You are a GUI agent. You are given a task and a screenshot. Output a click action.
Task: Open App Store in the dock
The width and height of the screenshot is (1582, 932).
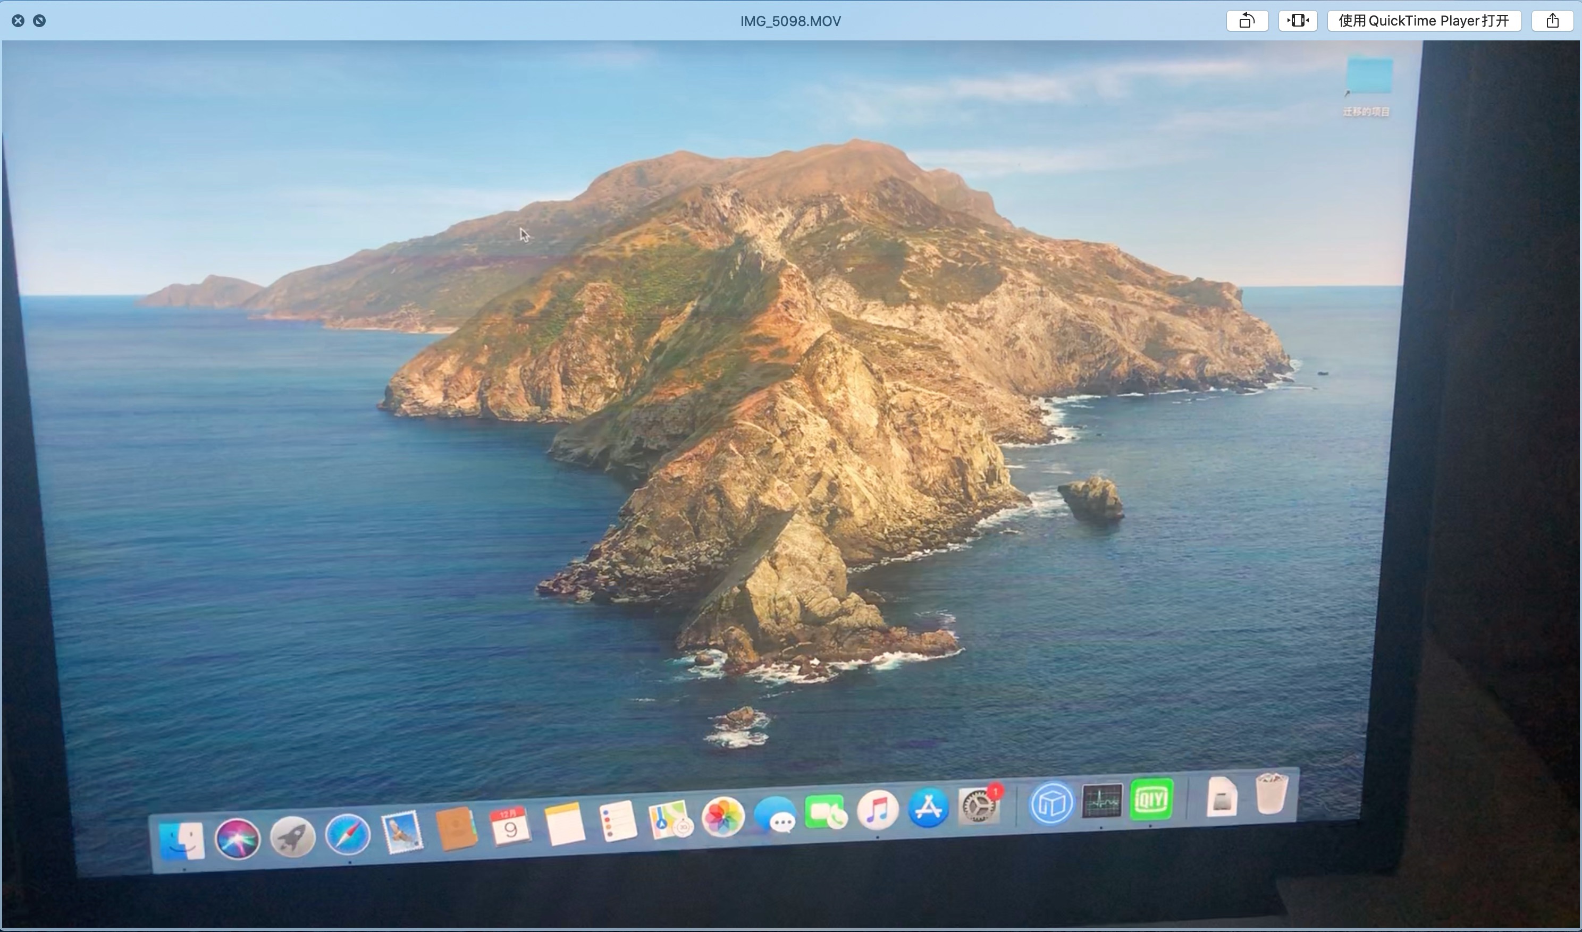[929, 808]
